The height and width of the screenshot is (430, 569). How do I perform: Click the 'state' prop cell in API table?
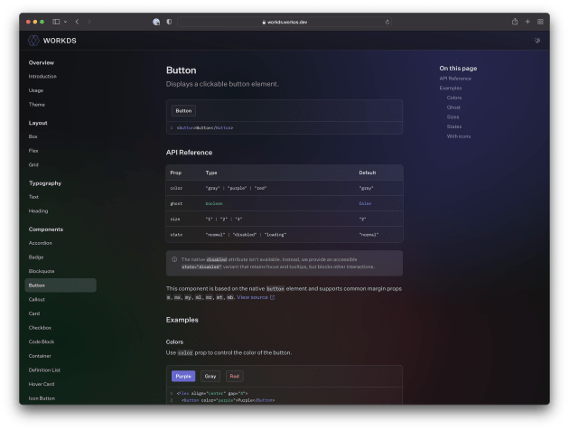(x=176, y=235)
